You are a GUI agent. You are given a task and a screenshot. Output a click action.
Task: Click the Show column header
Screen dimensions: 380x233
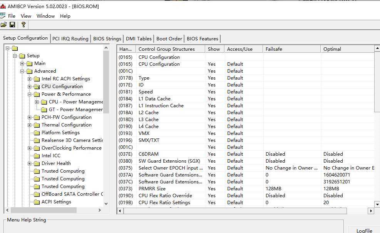(215, 49)
